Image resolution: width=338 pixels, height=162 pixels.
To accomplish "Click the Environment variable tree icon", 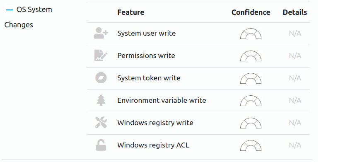I will point(101,100).
